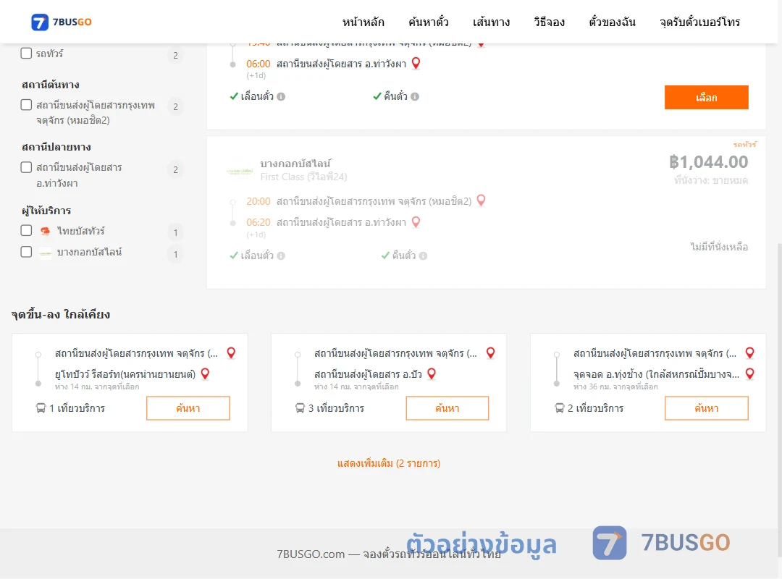Open จุดรับตั๋วเบอร์โทร menu item
This screenshot has height=579, width=782.
pyautogui.click(x=699, y=22)
